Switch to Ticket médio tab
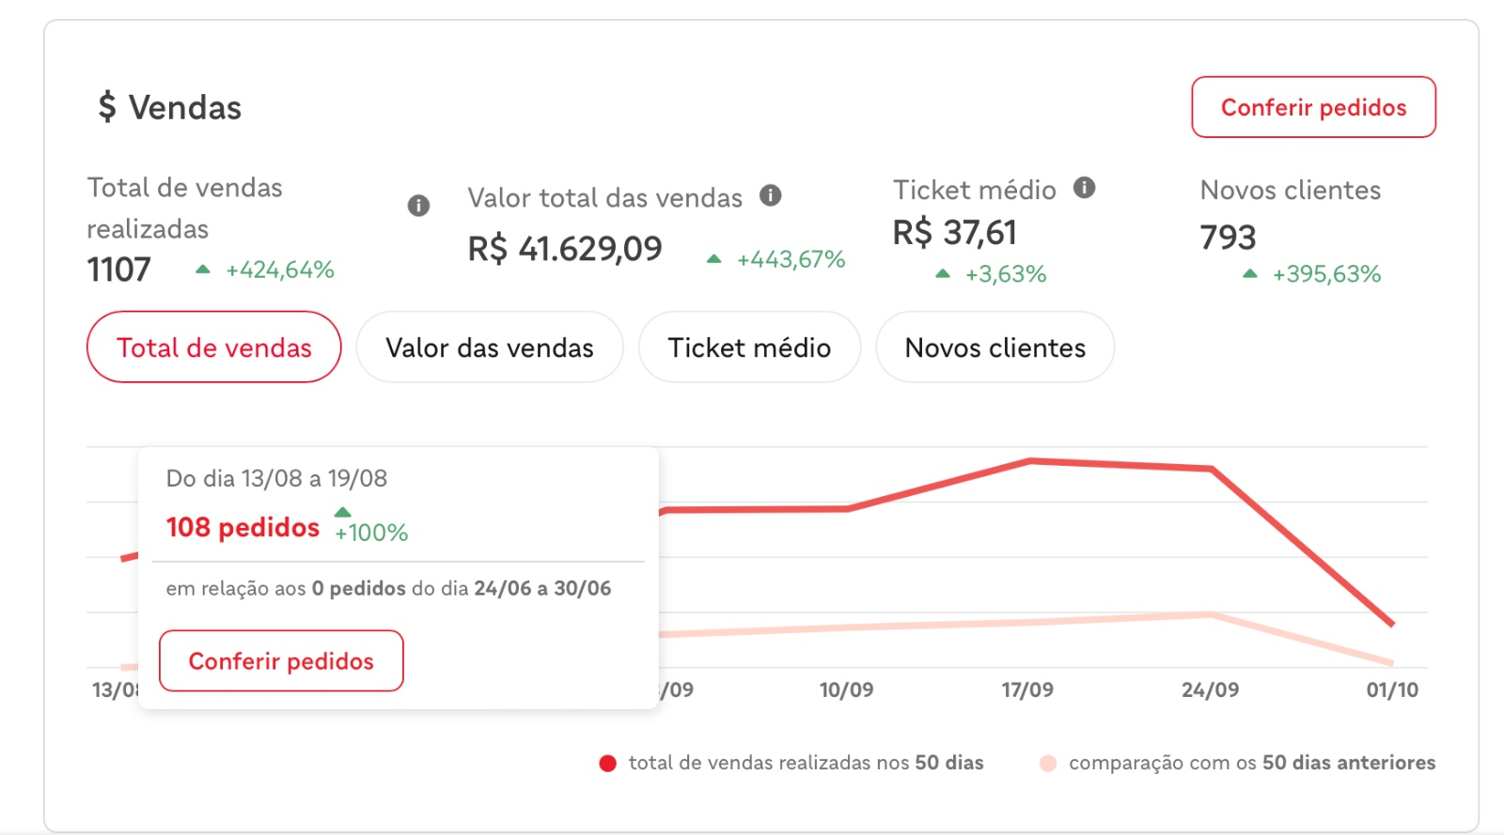The image size is (1504, 835). tap(749, 348)
